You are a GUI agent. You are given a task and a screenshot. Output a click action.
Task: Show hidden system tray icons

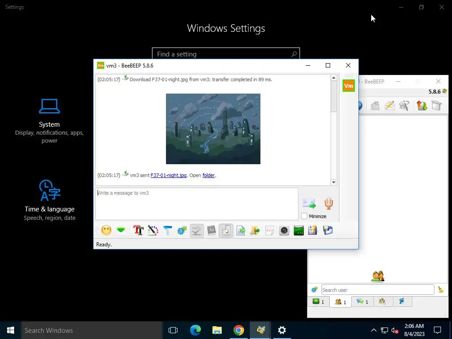(373, 330)
